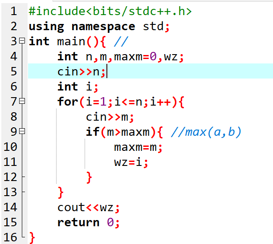
Task: Click the 'using' keyword on line 2
Action: point(46,27)
